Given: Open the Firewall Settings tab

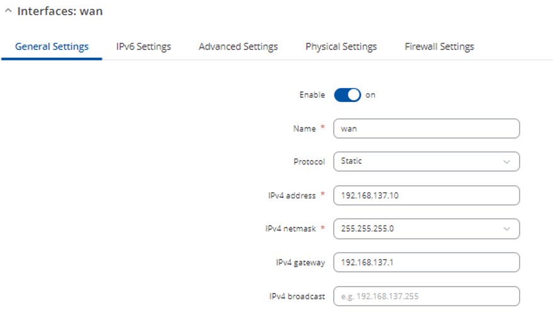Looking at the screenshot, I should click(439, 47).
